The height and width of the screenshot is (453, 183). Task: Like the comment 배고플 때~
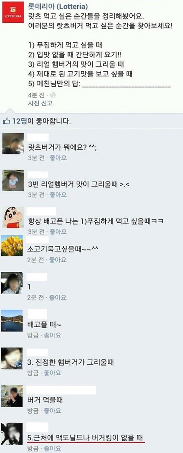(52, 335)
